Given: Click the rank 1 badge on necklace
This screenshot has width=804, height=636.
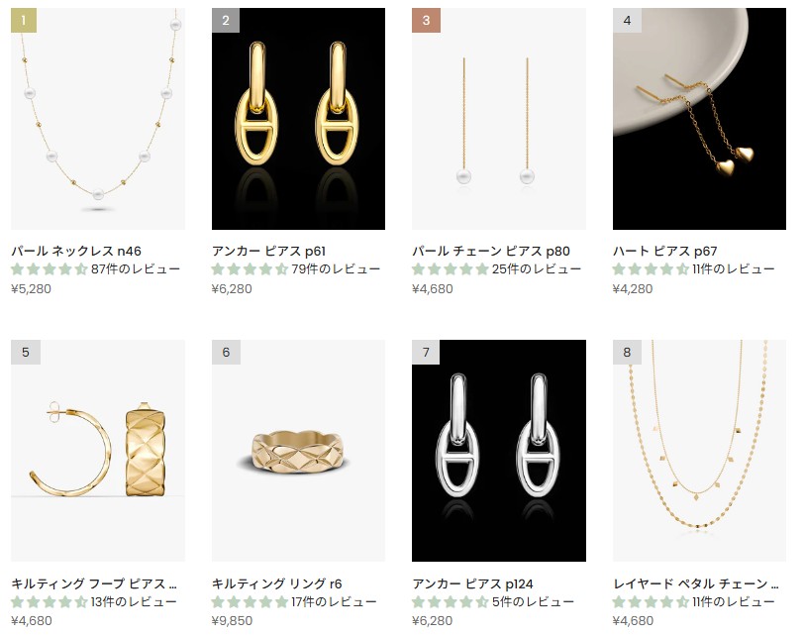Looking at the screenshot, I should (x=24, y=20).
